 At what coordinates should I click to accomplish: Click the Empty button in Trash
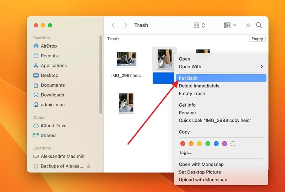[x=257, y=39]
